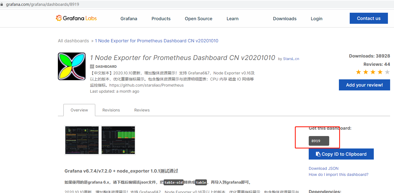Click the table code label
Viewport: 394px width, 193px height.
coord(201,182)
